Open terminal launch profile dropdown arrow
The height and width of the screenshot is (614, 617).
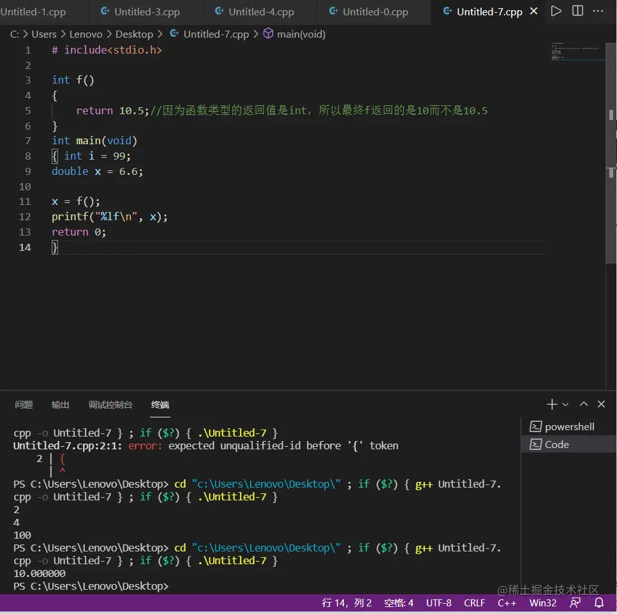click(565, 404)
